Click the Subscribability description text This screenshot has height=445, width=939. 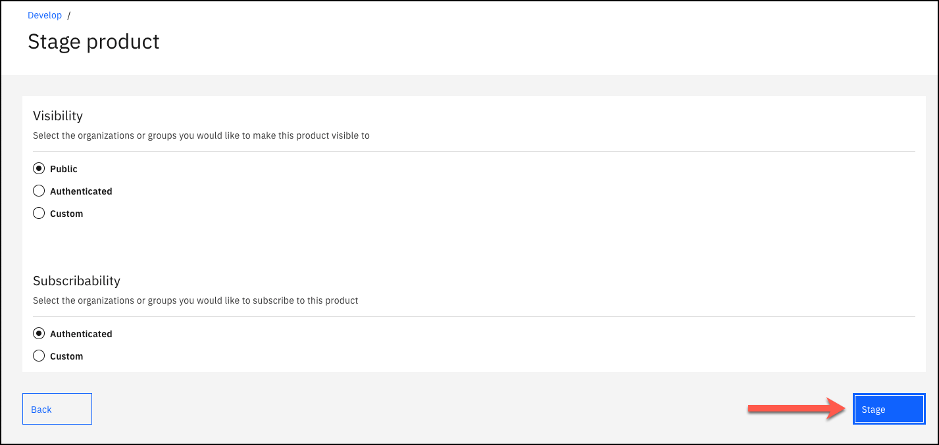pos(195,300)
